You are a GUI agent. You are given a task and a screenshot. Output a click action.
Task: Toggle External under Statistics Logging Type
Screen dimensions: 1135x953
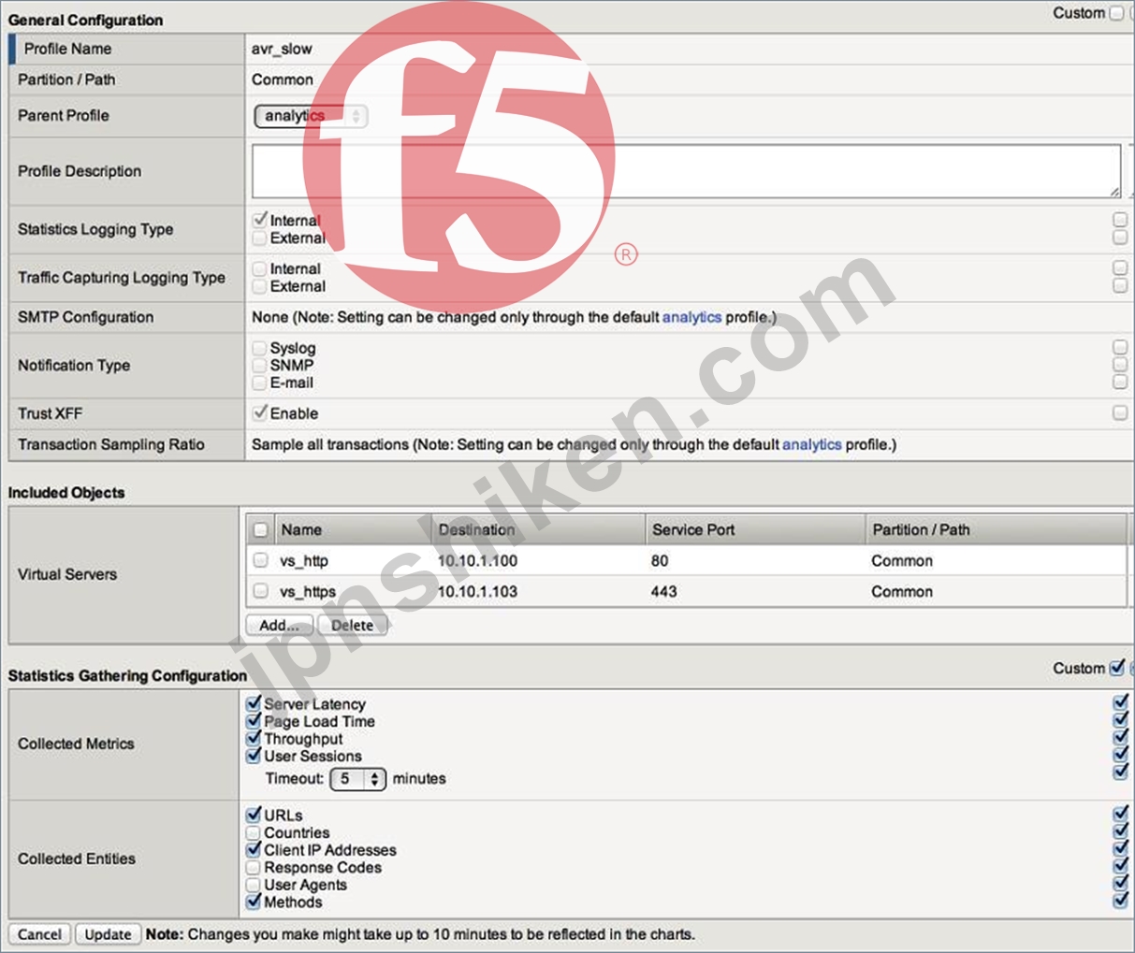[x=260, y=238]
